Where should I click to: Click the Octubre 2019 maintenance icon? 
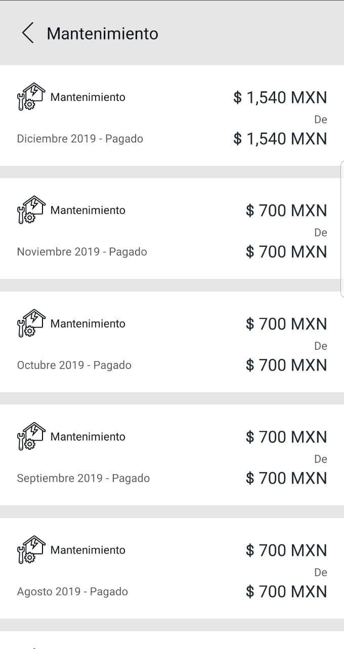point(31,323)
